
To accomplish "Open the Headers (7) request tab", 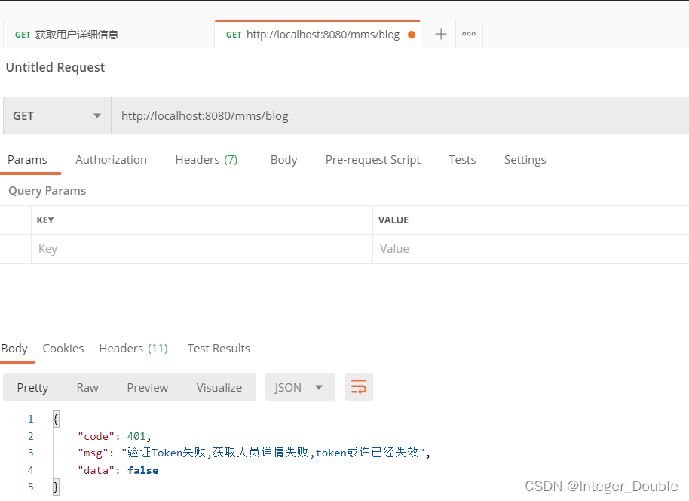I will click(206, 159).
